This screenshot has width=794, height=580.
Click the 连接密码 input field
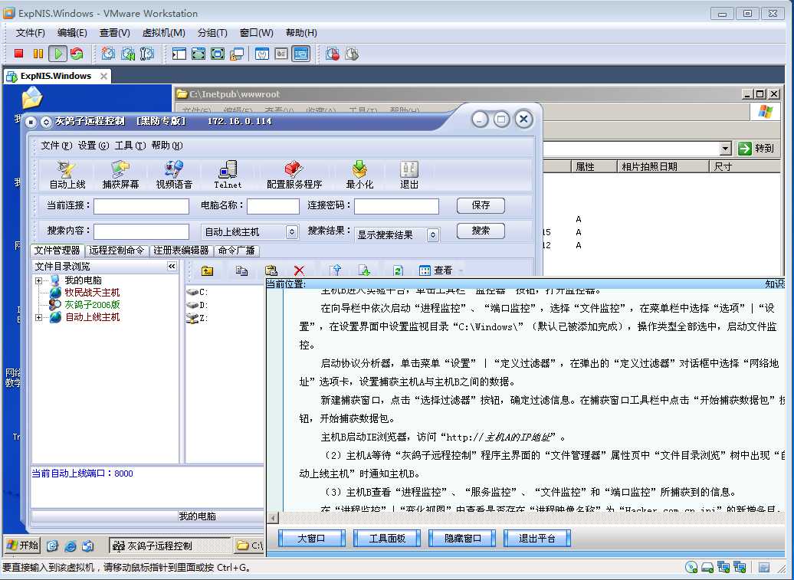(x=396, y=207)
